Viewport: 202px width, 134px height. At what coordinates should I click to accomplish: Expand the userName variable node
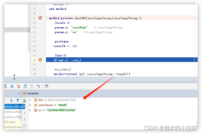pos(30,105)
